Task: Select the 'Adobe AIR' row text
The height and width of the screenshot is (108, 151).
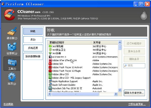Action: point(57,64)
